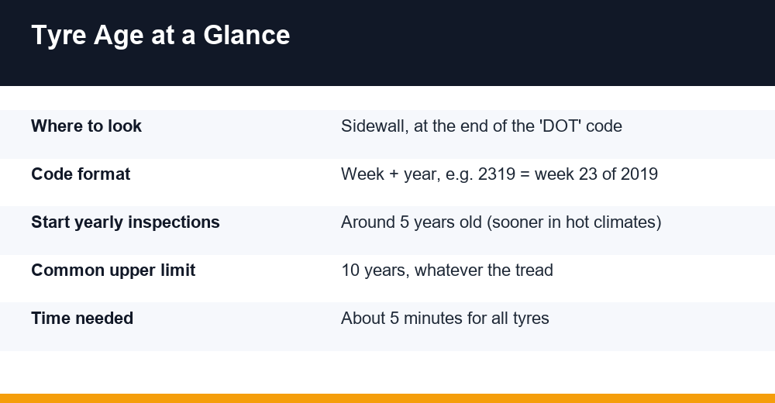
Task: Click the 'Code format' row label
Action: (x=81, y=174)
